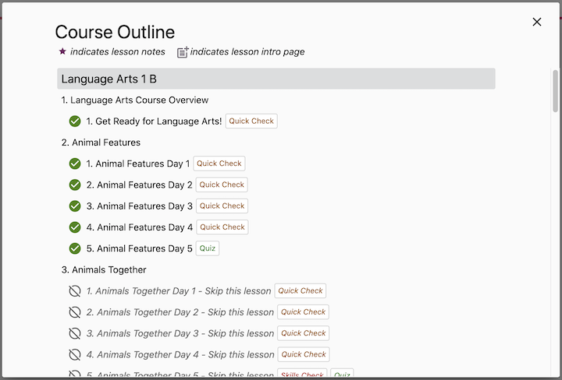This screenshot has width=562, height=380.
Task: Open Quick Check for Animals Together Day 4
Action: click(x=303, y=354)
